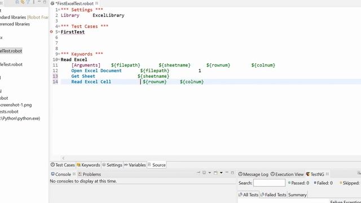Click the error marker beside line 5

coord(51,32)
